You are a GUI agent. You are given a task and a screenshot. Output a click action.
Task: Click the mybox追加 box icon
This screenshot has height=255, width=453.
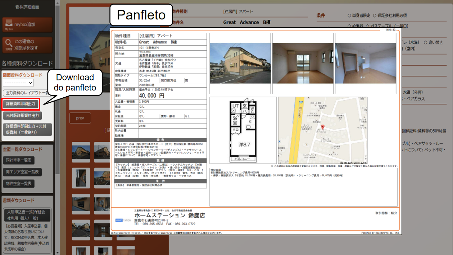click(x=9, y=24)
